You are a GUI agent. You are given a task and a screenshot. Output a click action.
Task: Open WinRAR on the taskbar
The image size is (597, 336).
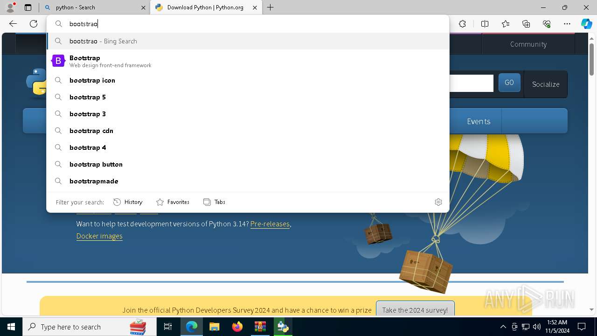(x=260, y=327)
